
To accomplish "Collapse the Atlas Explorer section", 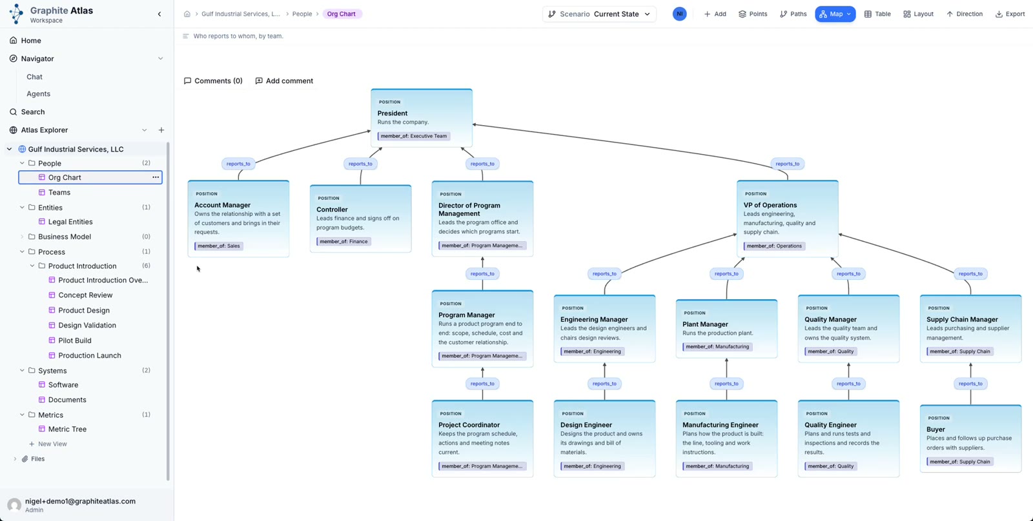I will (145, 130).
